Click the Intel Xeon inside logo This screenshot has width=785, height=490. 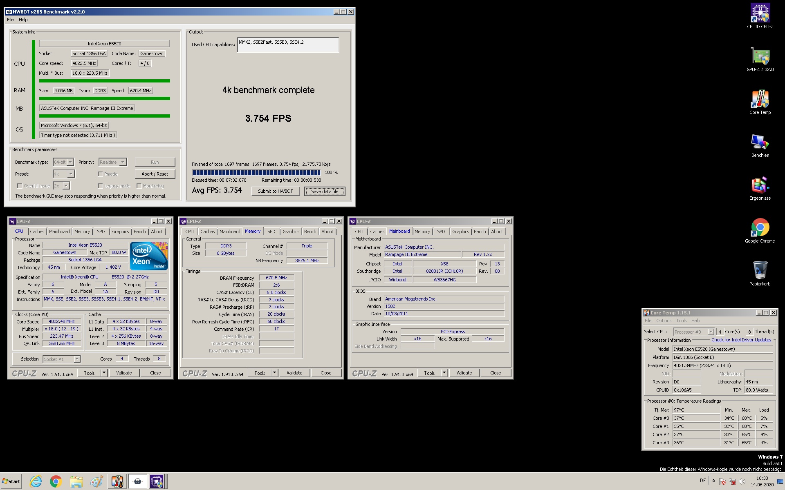[x=149, y=256]
